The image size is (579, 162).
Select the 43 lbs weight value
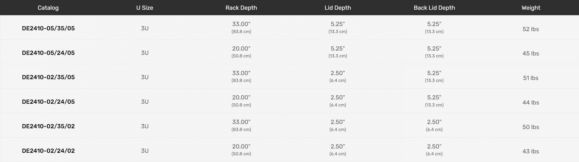tap(530, 151)
